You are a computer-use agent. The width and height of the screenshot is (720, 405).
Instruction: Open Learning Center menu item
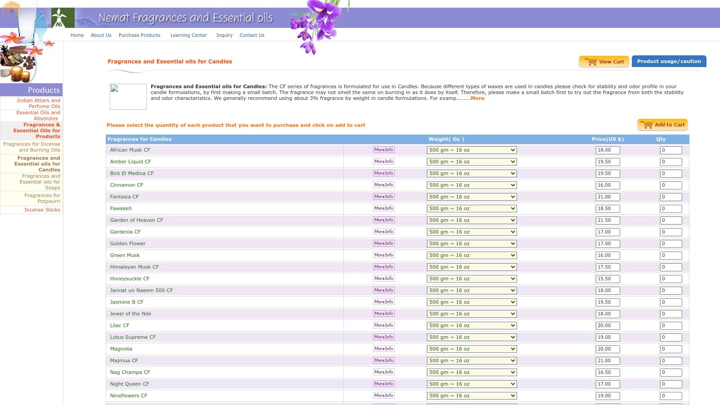[x=189, y=35]
